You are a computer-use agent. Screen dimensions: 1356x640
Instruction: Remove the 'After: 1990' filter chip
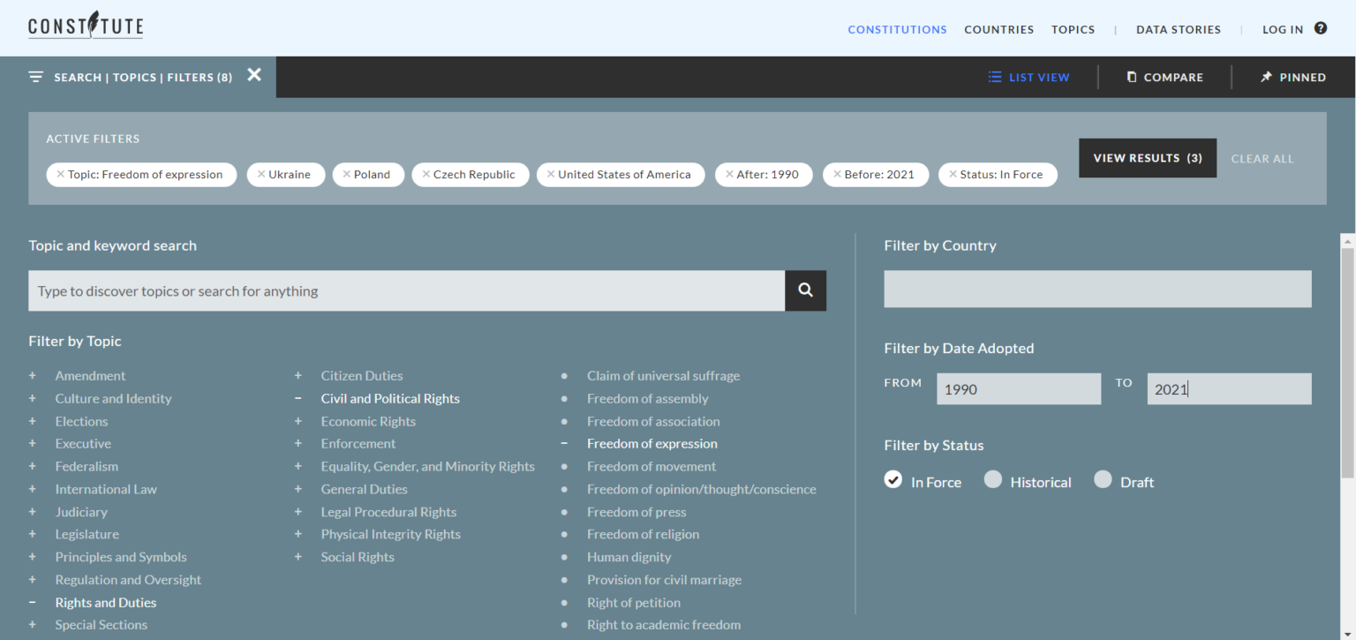[x=729, y=175]
